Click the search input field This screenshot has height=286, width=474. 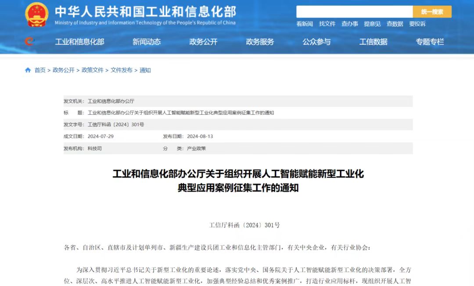tap(354, 12)
